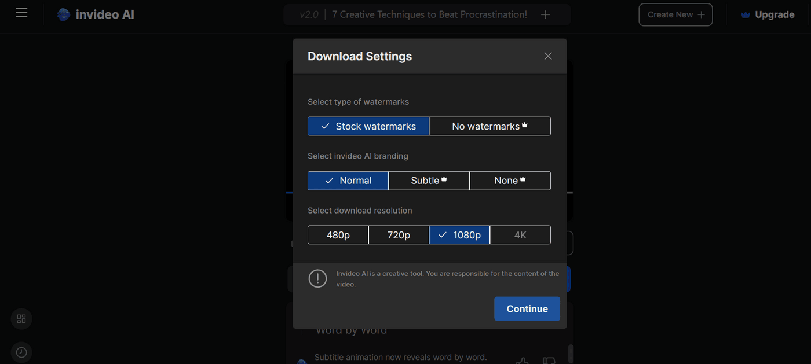Click the plus icon next to the video title
Screen dimensions: 811x364
[545, 14]
